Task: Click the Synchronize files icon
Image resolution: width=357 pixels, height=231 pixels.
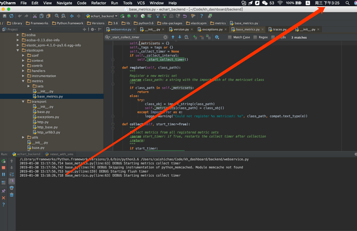Action: coord(11,16)
